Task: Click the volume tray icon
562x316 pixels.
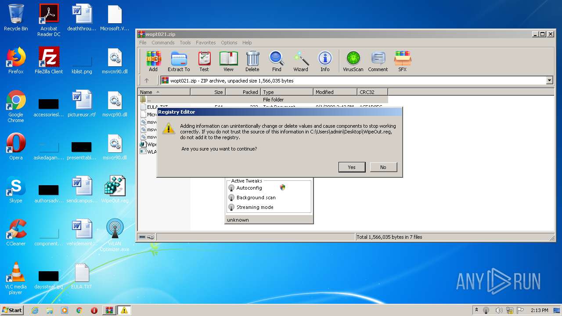Action: click(x=499, y=310)
